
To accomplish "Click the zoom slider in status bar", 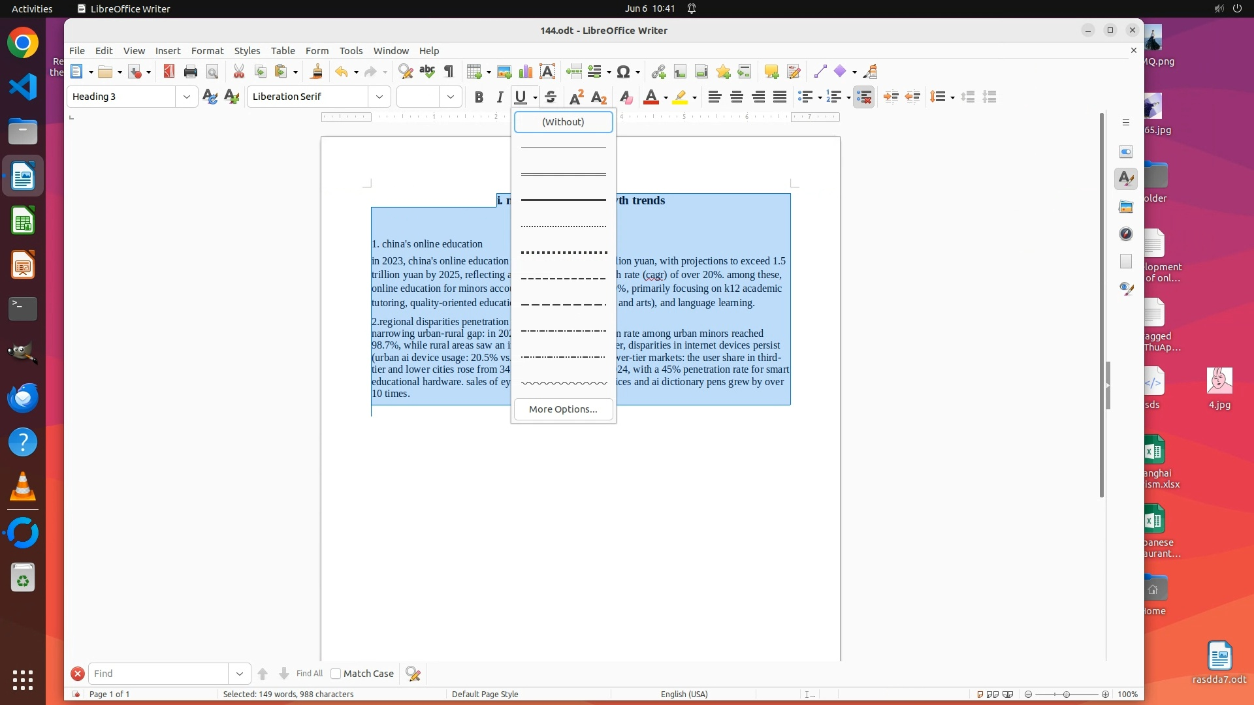I will tap(1067, 695).
